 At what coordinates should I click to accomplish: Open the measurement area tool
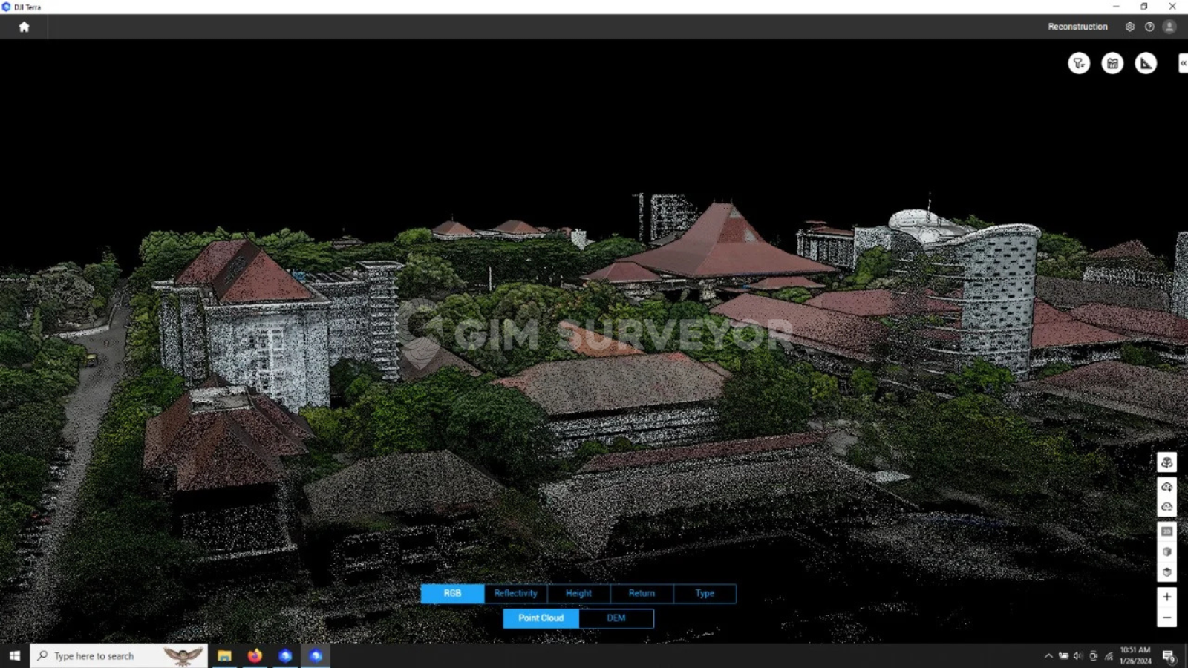(1112, 64)
